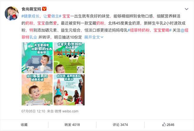The image size is (194, 131).
Task: Click 收藏 to bookmark the post
Action: (x=24, y=125)
